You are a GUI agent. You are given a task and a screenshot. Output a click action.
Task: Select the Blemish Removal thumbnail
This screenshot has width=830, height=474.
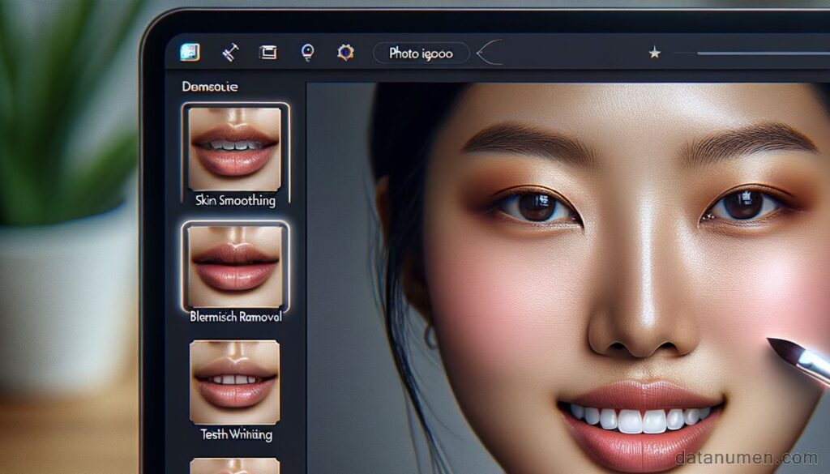tap(235, 267)
